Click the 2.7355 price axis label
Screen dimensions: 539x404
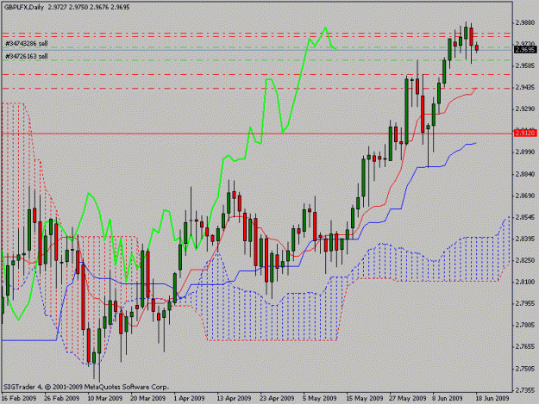click(525, 390)
